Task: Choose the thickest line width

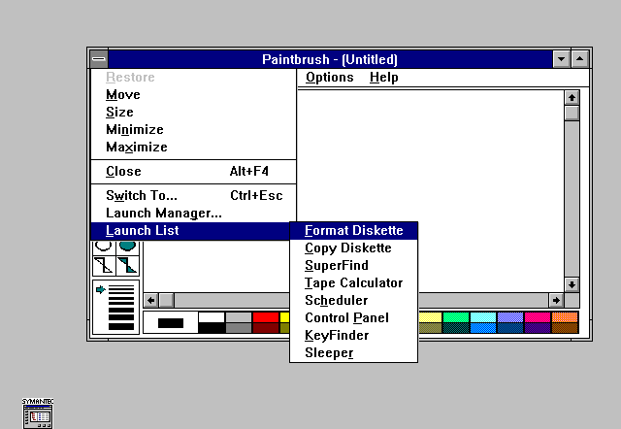Action: tap(121, 326)
